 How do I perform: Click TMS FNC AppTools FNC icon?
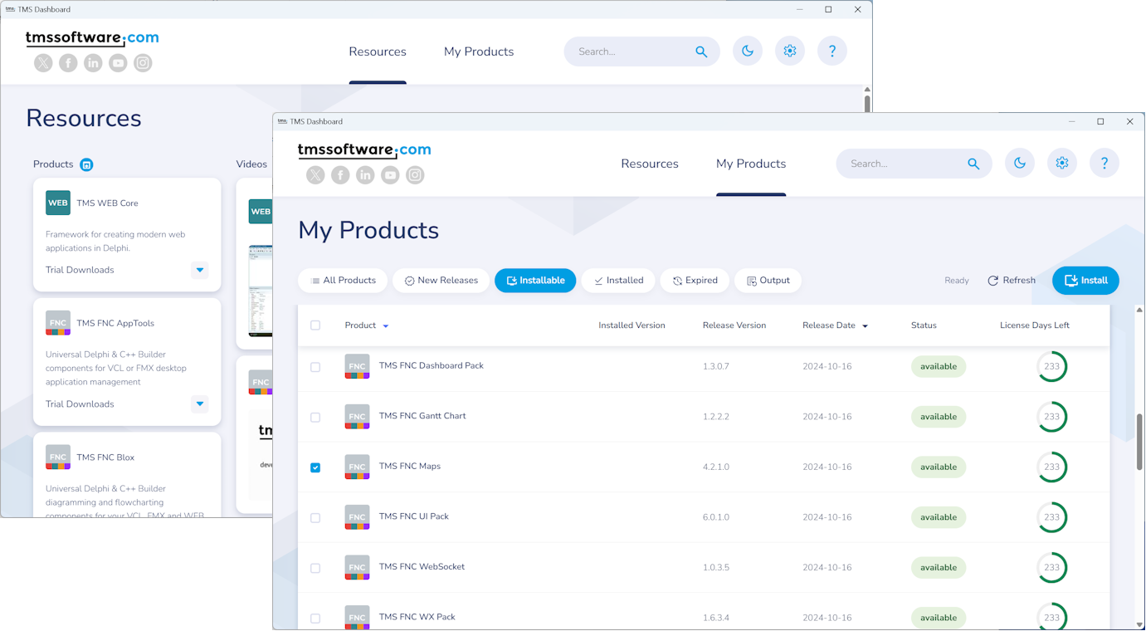click(x=58, y=323)
